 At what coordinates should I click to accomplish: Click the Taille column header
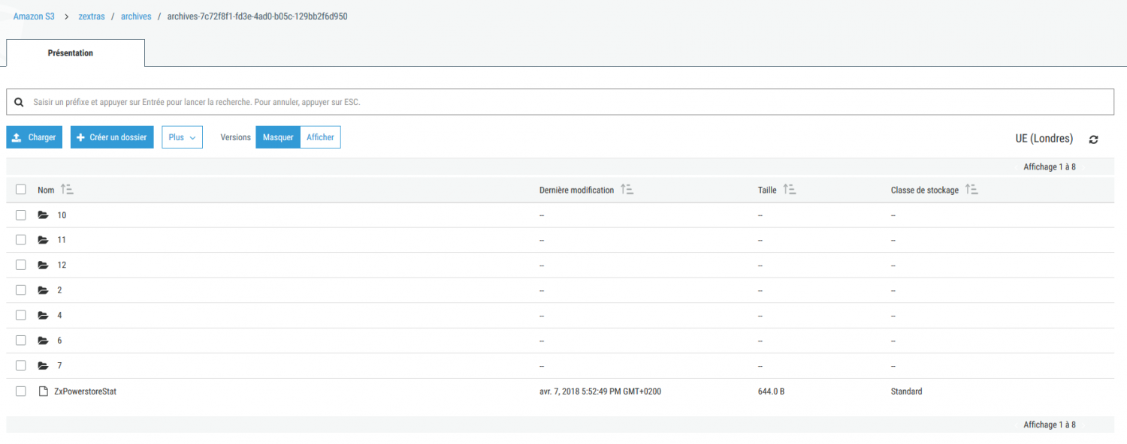[767, 190]
